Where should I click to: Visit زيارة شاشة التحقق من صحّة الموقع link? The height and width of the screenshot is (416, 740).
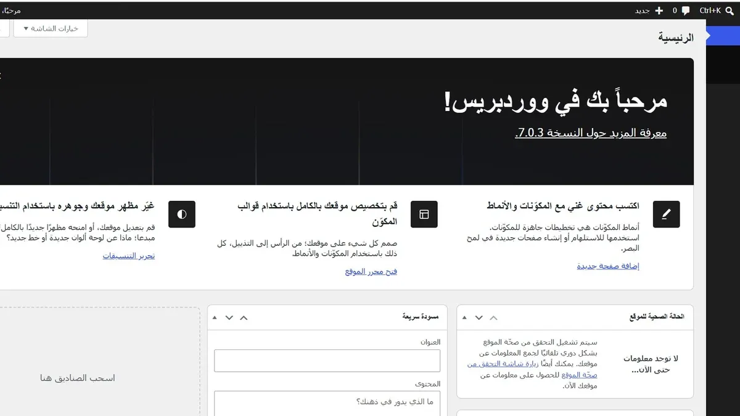click(532, 369)
